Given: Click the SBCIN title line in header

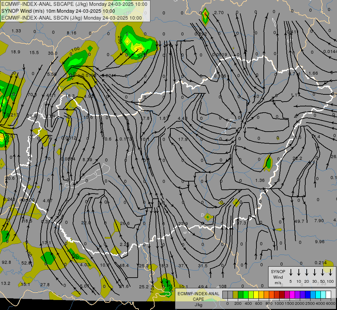Looking at the screenshot, I should (x=72, y=18).
